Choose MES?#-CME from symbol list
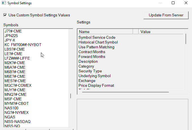Image resolution: width=192 pixels, height=130 pixels. 15,81
